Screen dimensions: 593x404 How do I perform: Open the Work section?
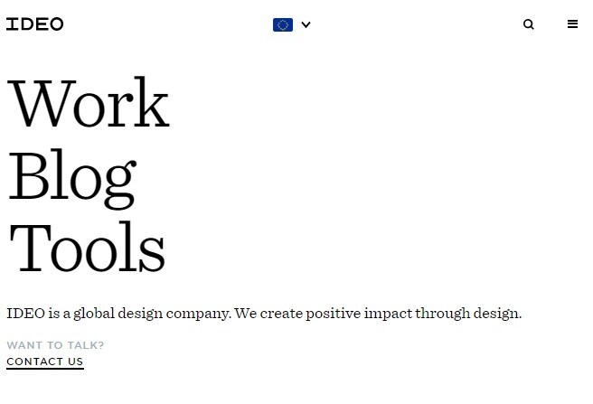[x=89, y=104]
